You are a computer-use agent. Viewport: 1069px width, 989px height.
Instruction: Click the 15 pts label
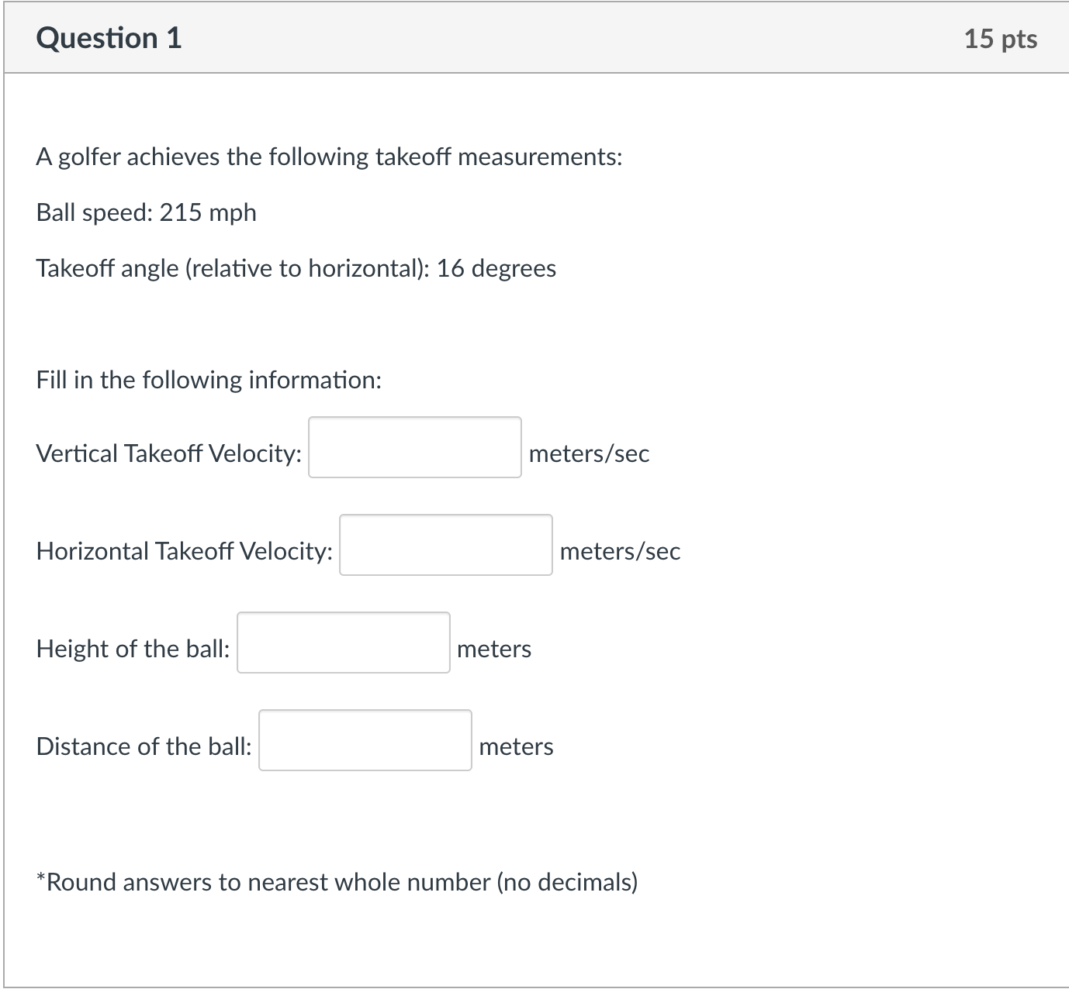[x=999, y=39]
